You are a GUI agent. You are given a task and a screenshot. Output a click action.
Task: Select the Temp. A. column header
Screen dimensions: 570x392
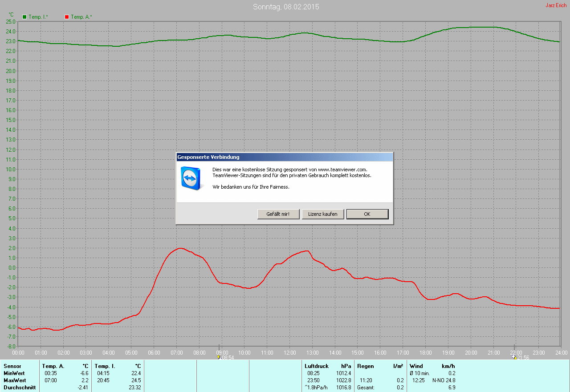click(x=53, y=366)
